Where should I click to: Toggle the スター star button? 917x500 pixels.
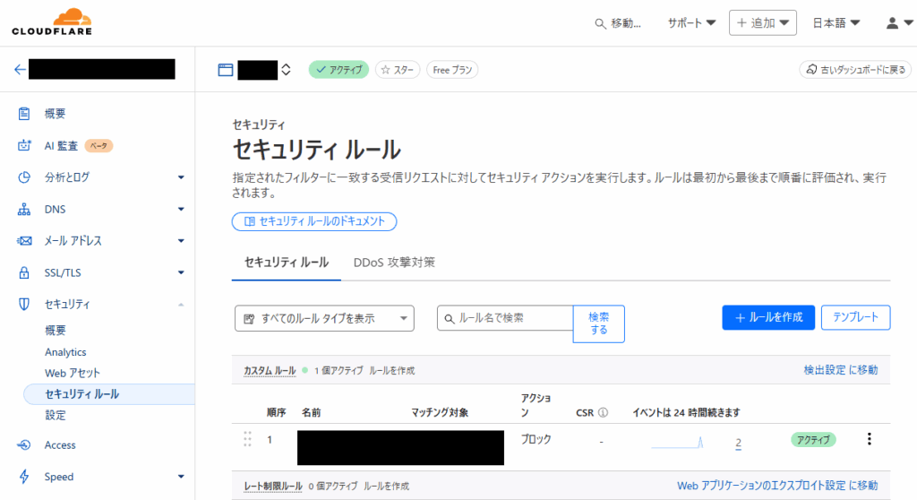point(397,70)
